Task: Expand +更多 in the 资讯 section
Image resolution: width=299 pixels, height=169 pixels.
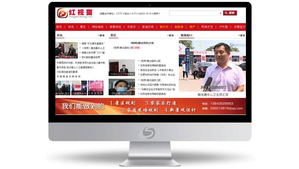Action: point(101,35)
